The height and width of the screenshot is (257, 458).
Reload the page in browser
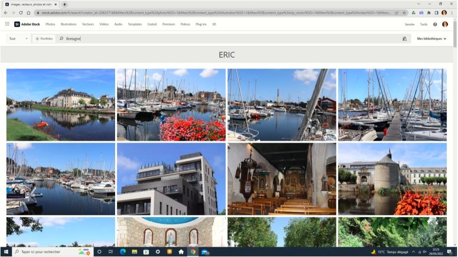pos(21,13)
